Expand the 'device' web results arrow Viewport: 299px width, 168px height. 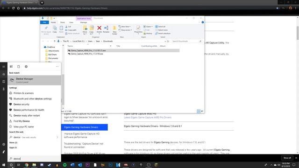(x=57, y=137)
